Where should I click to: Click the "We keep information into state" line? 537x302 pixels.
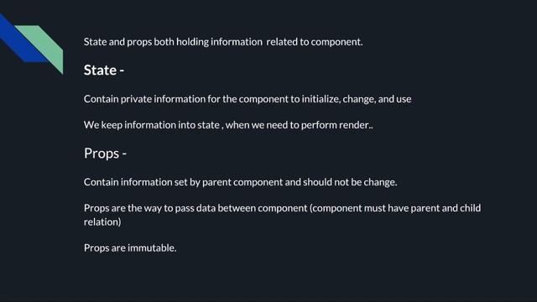228,125
